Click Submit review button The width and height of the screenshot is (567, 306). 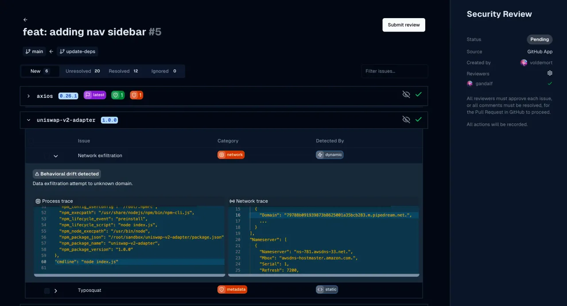click(404, 25)
